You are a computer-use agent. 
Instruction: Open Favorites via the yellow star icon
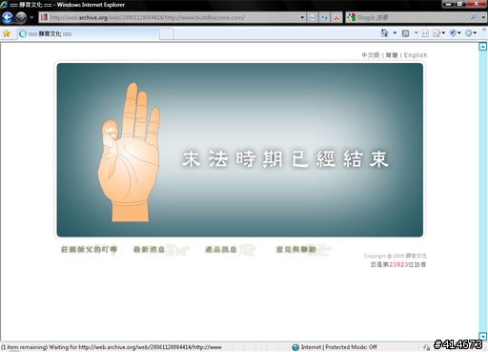coord(7,33)
